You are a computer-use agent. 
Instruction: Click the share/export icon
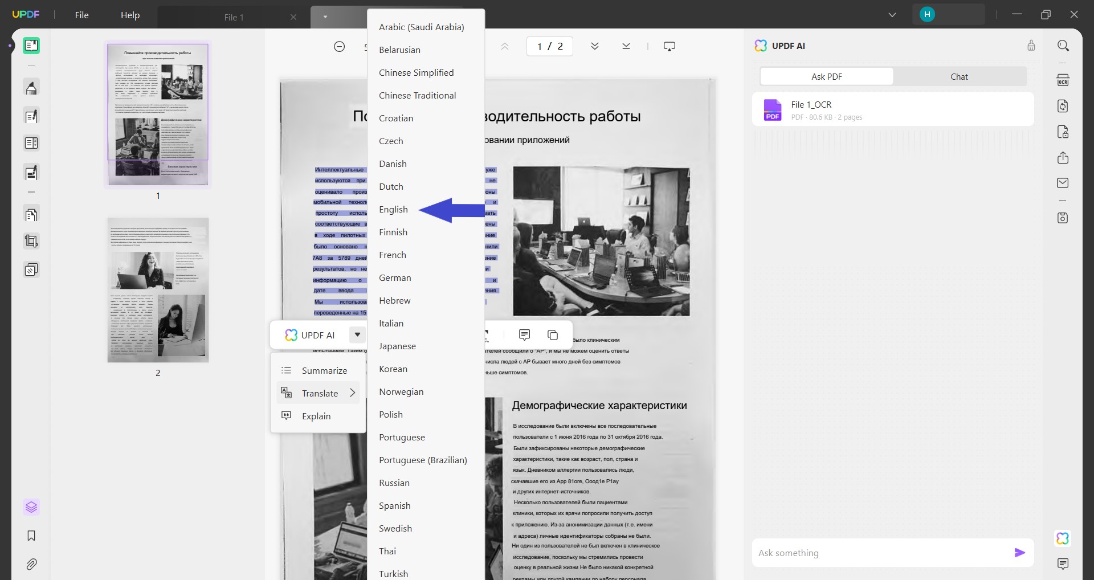(x=1063, y=158)
